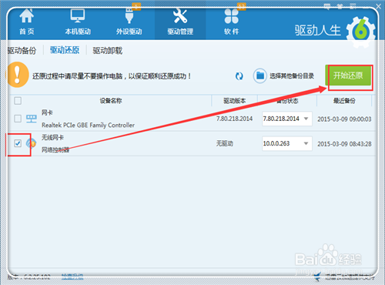This screenshot has width=385, height=285.
Task: Click the 开始还原 start restore button
Action: [x=348, y=75]
